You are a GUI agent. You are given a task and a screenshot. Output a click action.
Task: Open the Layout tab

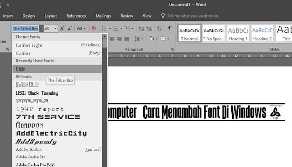click(51, 16)
